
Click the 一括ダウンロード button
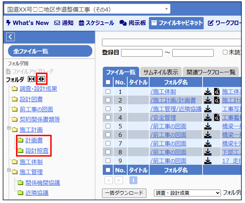[x=124, y=193]
